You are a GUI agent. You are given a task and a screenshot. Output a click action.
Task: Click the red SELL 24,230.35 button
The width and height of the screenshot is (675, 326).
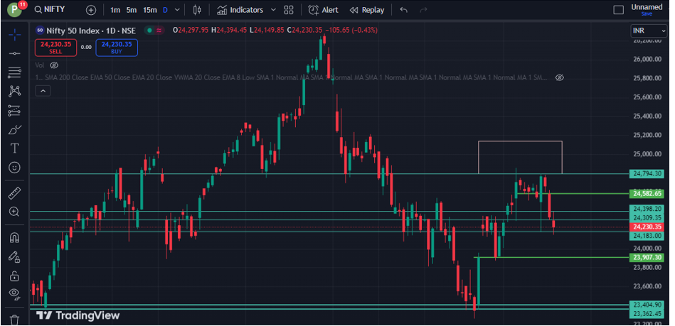pyautogui.click(x=56, y=48)
